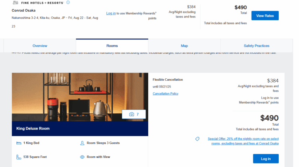Click the special offer tag icon
Image resolution: width=299 pixels, height=167 pixels.
(x=197, y=139)
